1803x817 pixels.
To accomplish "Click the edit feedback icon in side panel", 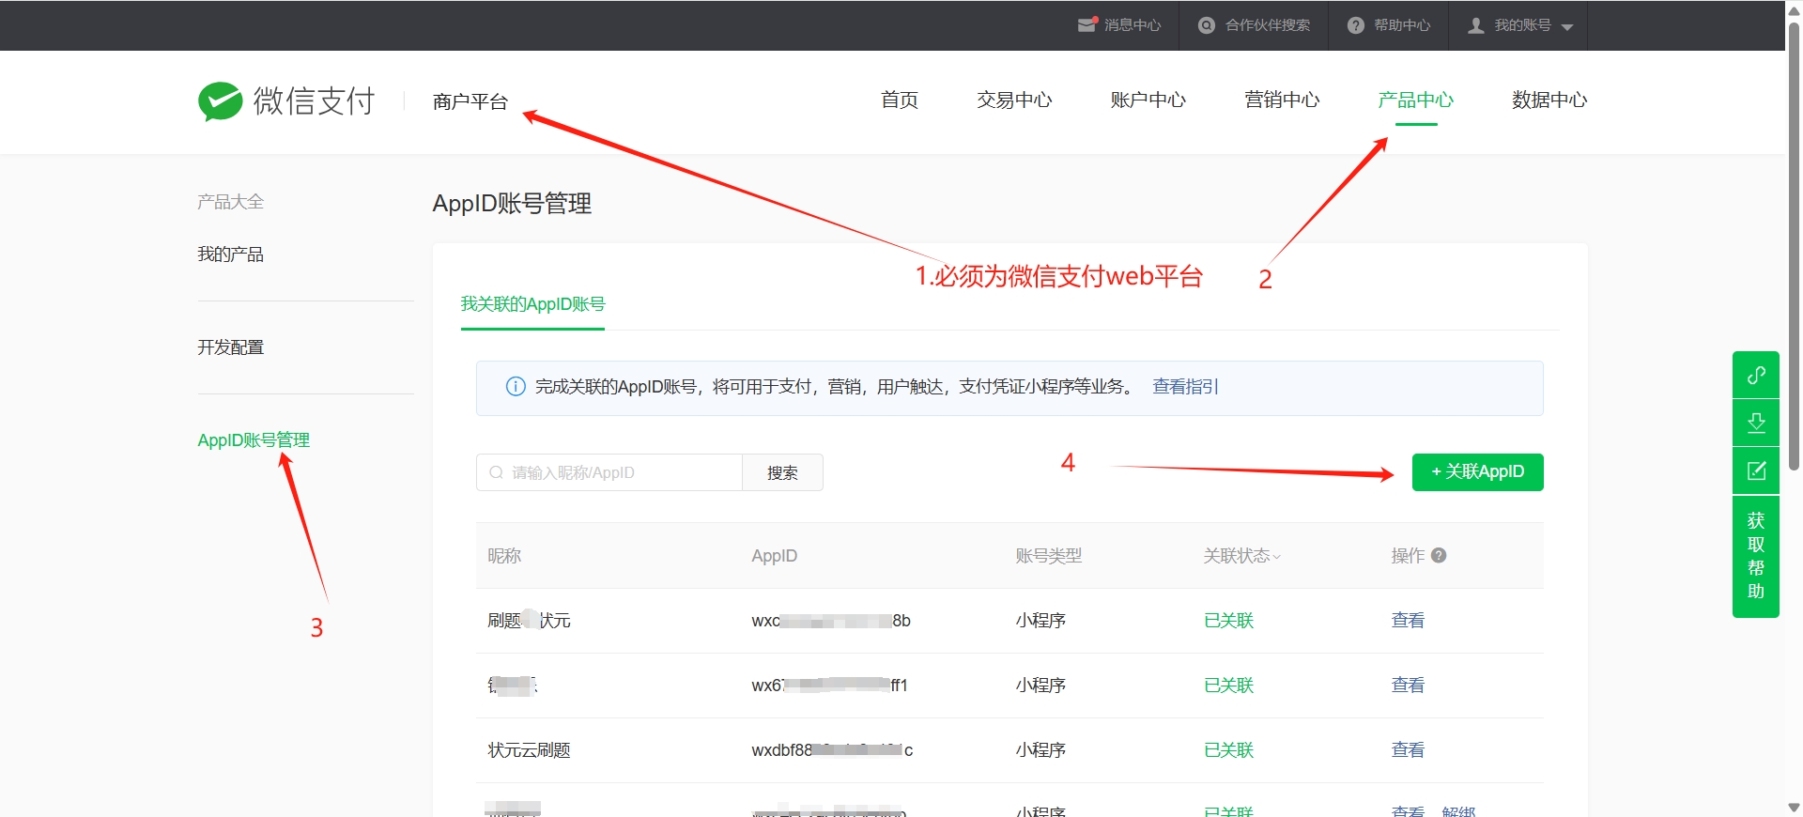I will 1756,470.
